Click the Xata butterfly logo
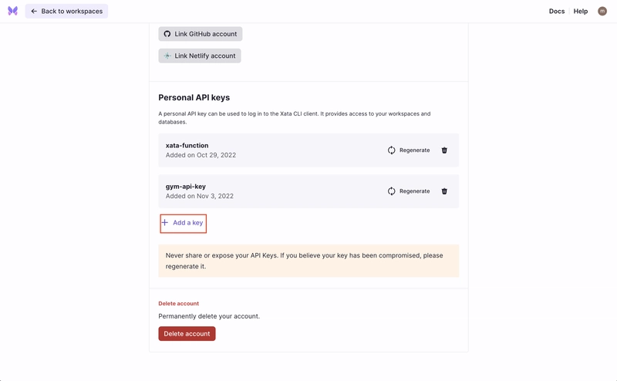This screenshot has width=617, height=381. pos(12,12)
